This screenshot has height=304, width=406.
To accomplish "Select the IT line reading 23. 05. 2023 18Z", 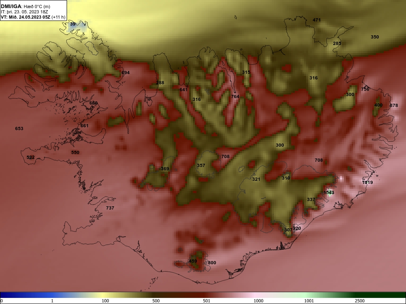I will tap(25, 12).
